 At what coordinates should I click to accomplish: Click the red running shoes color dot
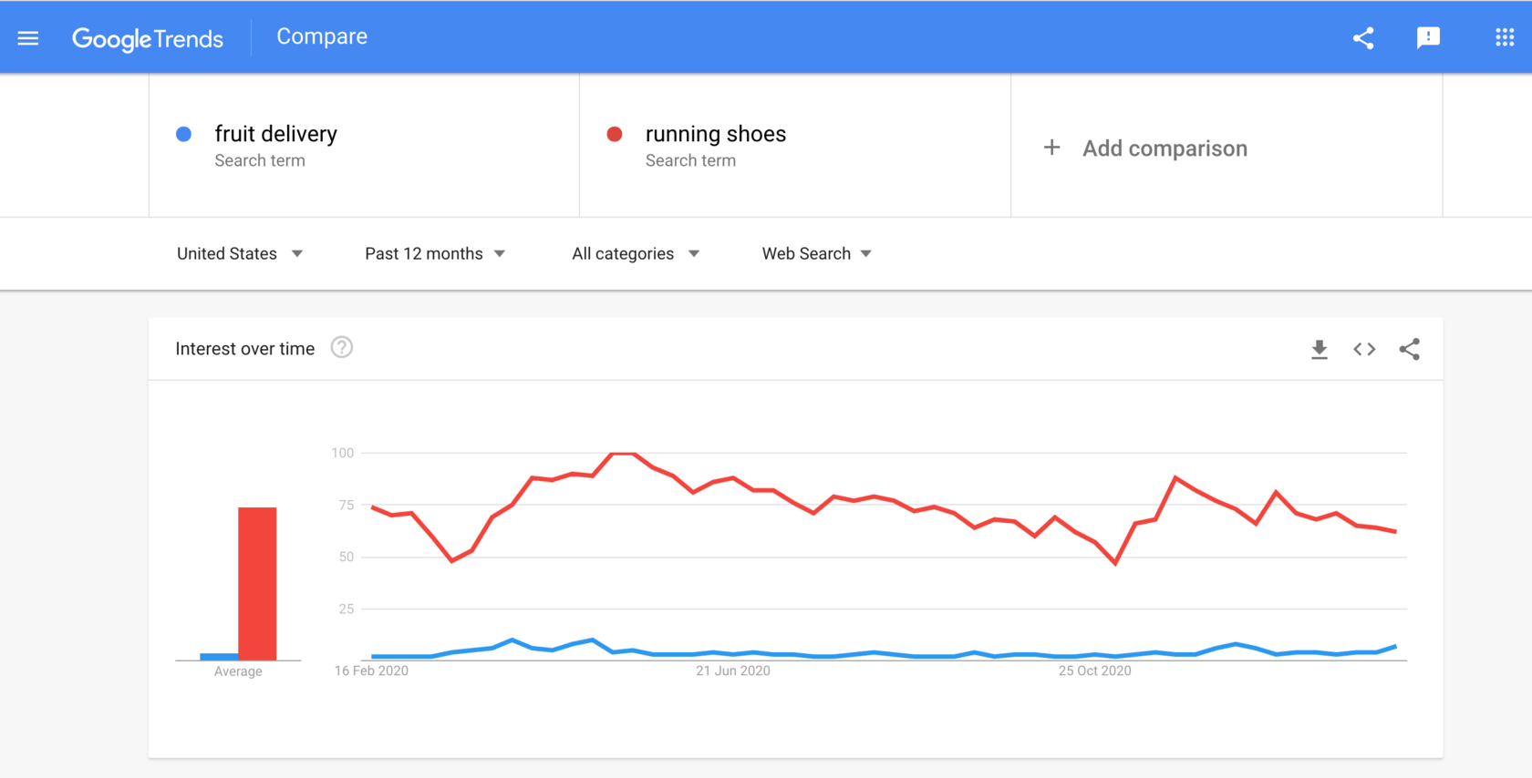pyautogui.click(x=615, y=134)
